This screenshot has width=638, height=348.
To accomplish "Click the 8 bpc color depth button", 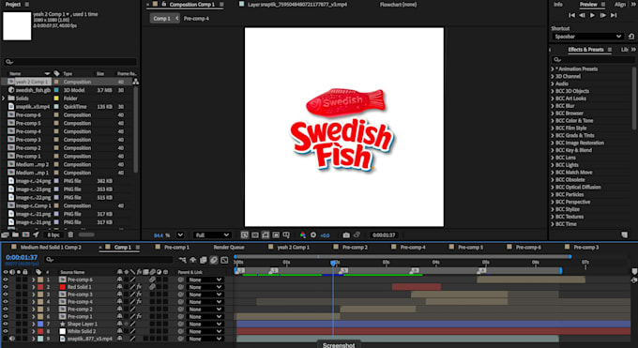I will click(53, 235).
